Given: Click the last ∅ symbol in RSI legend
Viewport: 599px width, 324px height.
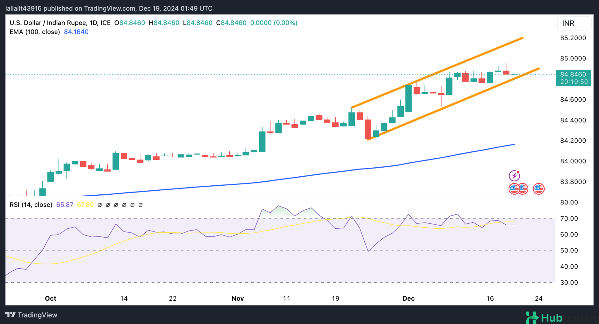Looking at the screenshot, I should [x=140, y=205].
